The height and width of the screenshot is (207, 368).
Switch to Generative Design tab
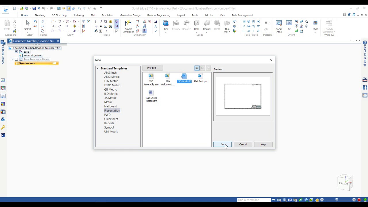[130, 15]
